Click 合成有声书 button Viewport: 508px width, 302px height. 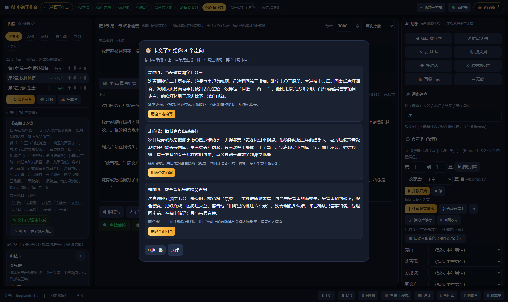(x=453, y=209)
